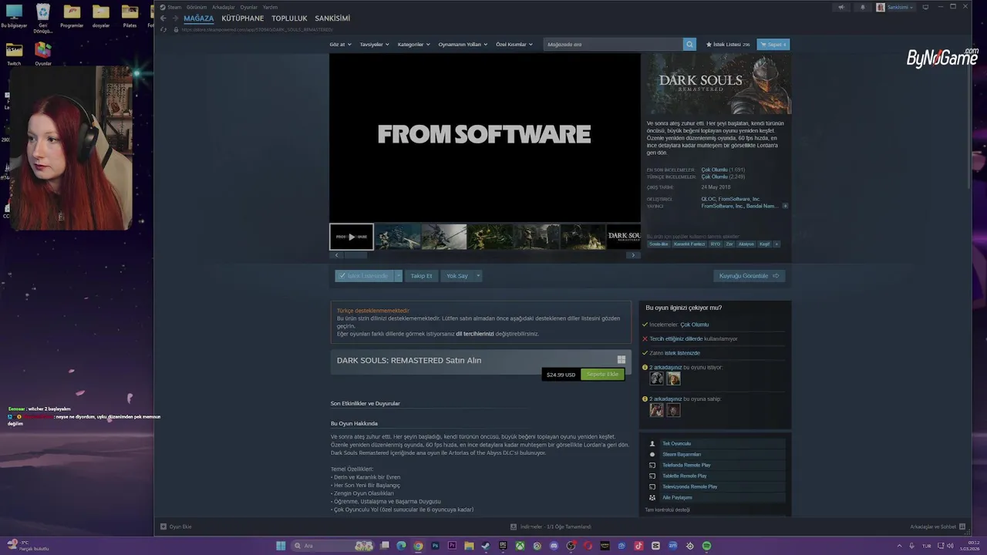The height and width of the screenshot is (555, 987).
Task: Open Spotify from the taskbar
Action: pyautogui.click(x=706, y=546)
